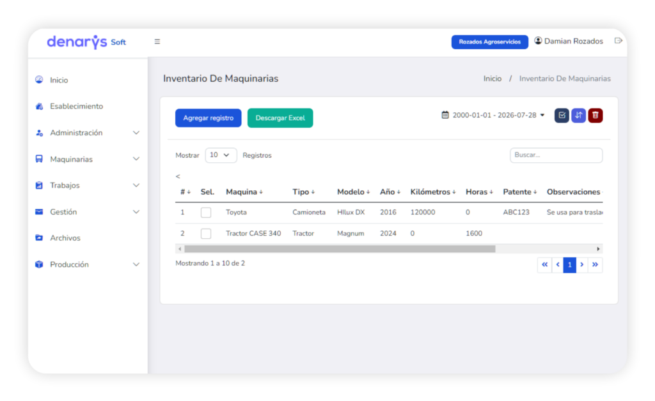
Task: Click the dark select-all check icon button
Action: click(x=562, y=116)
